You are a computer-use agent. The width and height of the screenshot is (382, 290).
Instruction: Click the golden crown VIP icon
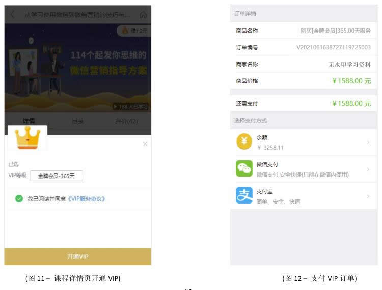(x=28, y=138)
